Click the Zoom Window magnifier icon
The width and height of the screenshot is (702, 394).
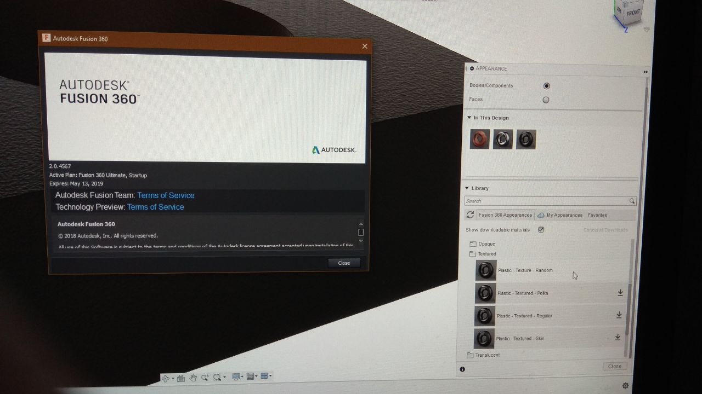tap(218, 377)
